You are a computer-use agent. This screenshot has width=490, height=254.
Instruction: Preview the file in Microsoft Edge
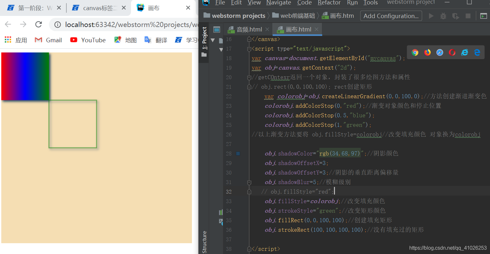477,52
